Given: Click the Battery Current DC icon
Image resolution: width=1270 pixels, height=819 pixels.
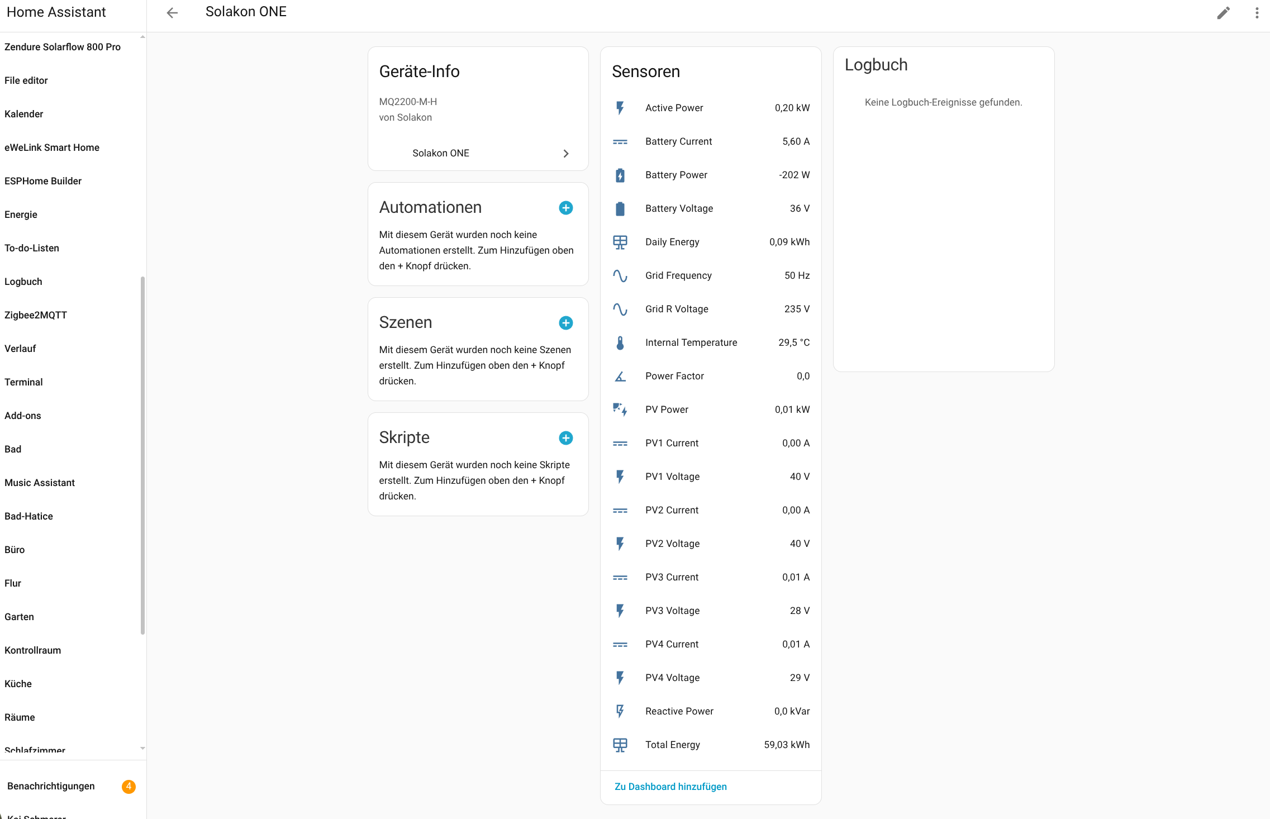Looking at the screenshot, I should point(620,142).
